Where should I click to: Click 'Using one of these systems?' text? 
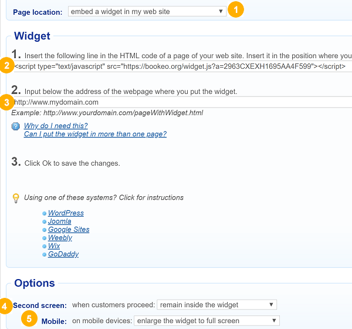coord(70,197)
